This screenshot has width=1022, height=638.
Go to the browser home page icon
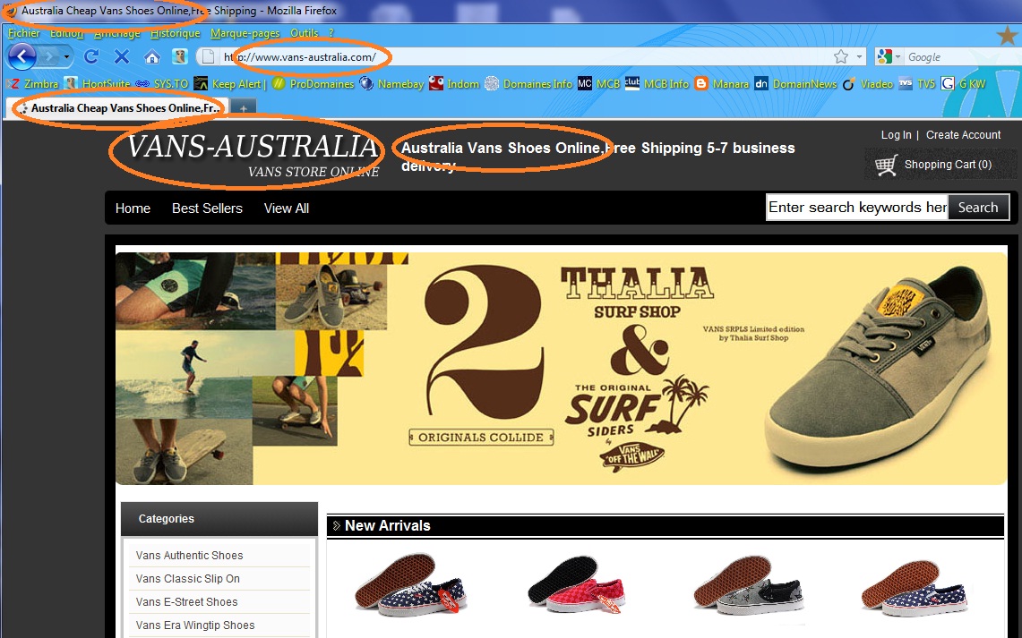click(152, 57)
